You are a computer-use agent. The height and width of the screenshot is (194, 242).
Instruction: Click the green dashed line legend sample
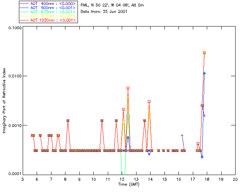point(24,12)
